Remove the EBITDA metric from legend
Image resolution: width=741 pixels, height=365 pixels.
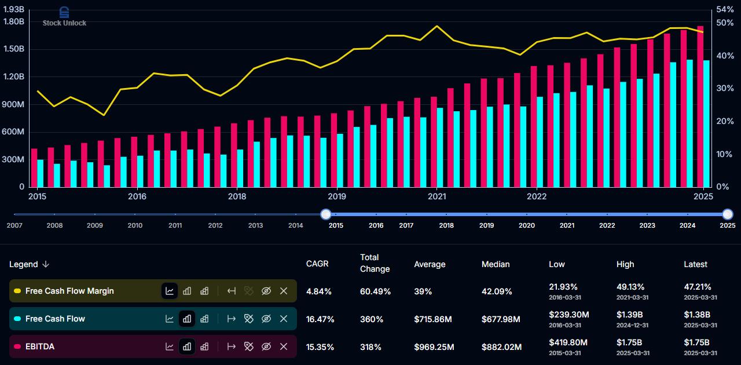point(284,346)
